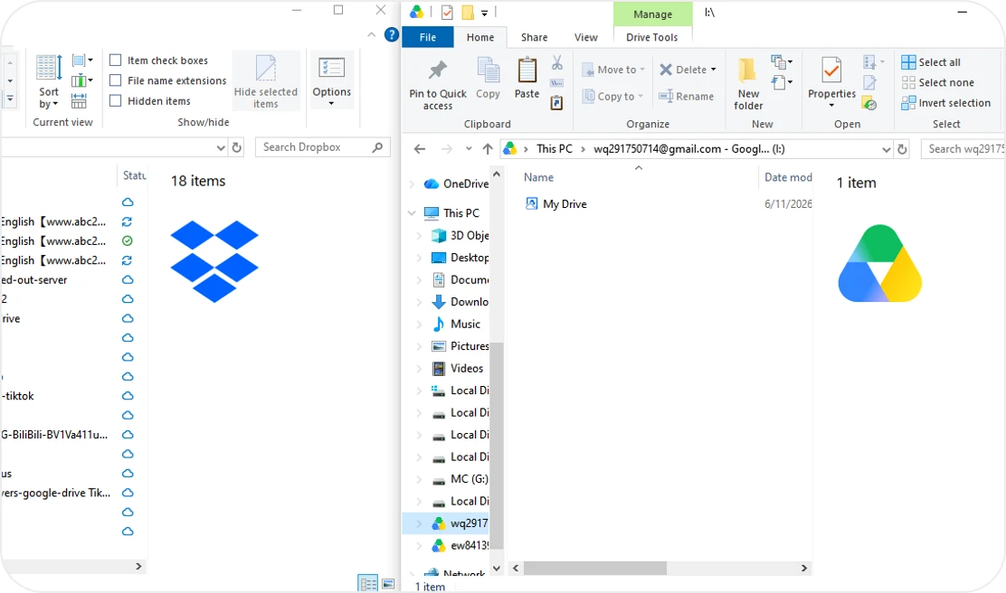Click Quick Access toolbar new folder icon
1006x593 pixels.
pos(468,12)
